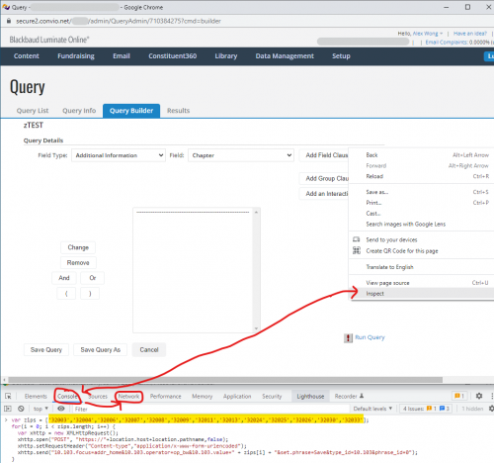Open console settings gear icon
494x463 pixels.
[491, 409]
